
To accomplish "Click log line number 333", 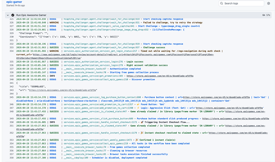I will click(x=12, y=47).
